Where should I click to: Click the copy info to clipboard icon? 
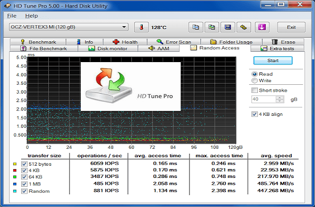click(196, 27)
